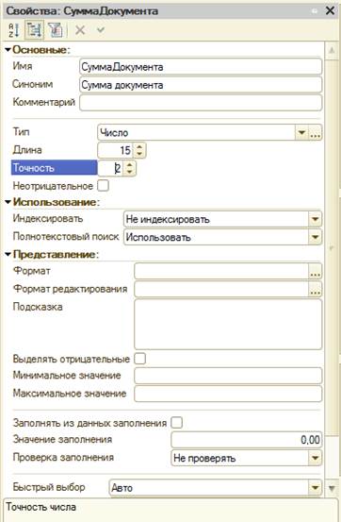Collapse the Представление section
The height and width of the screenshot is (522, 341).
(8, 255)
